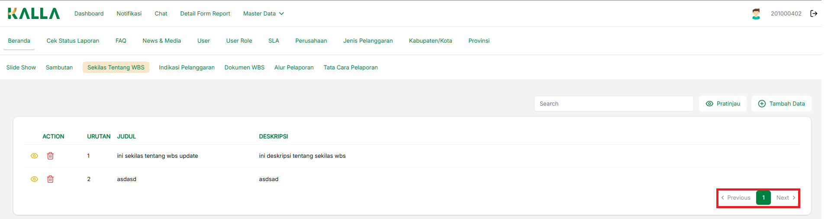
Task: View the first row with eye icon
Action: click(35, 156)
